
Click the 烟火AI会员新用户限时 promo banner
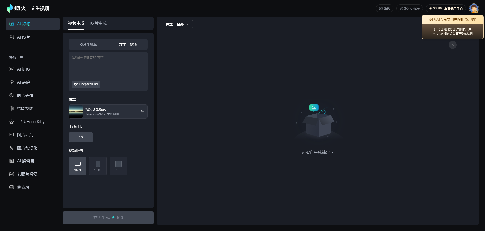tap(453, 27)
